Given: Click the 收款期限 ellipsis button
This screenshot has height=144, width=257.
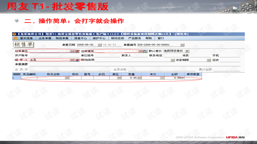Looking at the screenshot, I should tap(209, 60).
